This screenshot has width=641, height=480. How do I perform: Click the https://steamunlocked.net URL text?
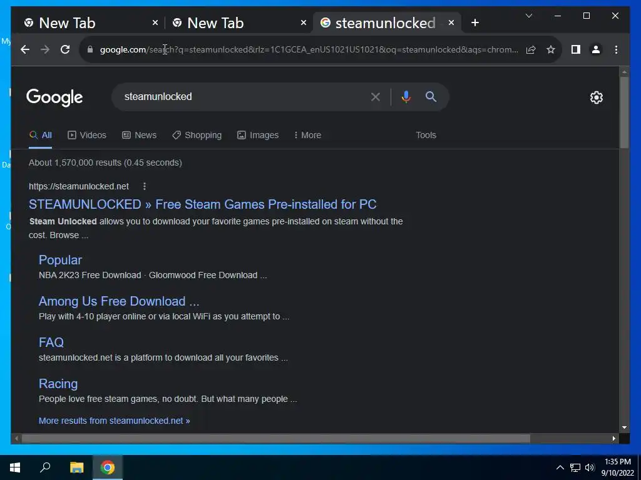(78, 186)
